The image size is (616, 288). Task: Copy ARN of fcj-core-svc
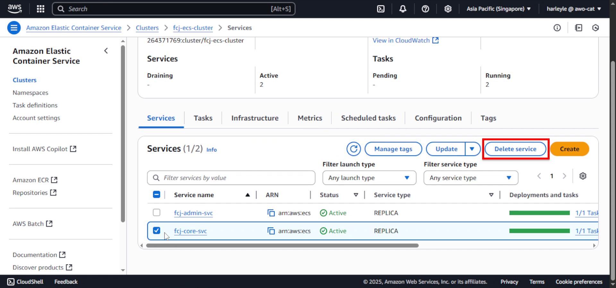coord(271,231)
